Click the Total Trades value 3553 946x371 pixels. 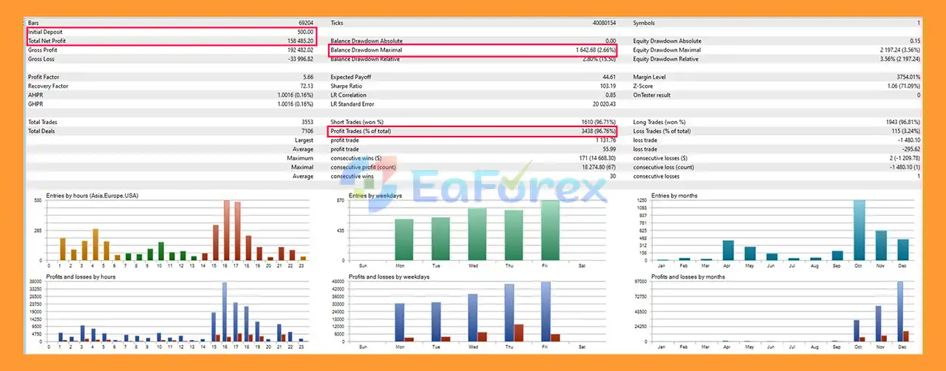[307, 122]
